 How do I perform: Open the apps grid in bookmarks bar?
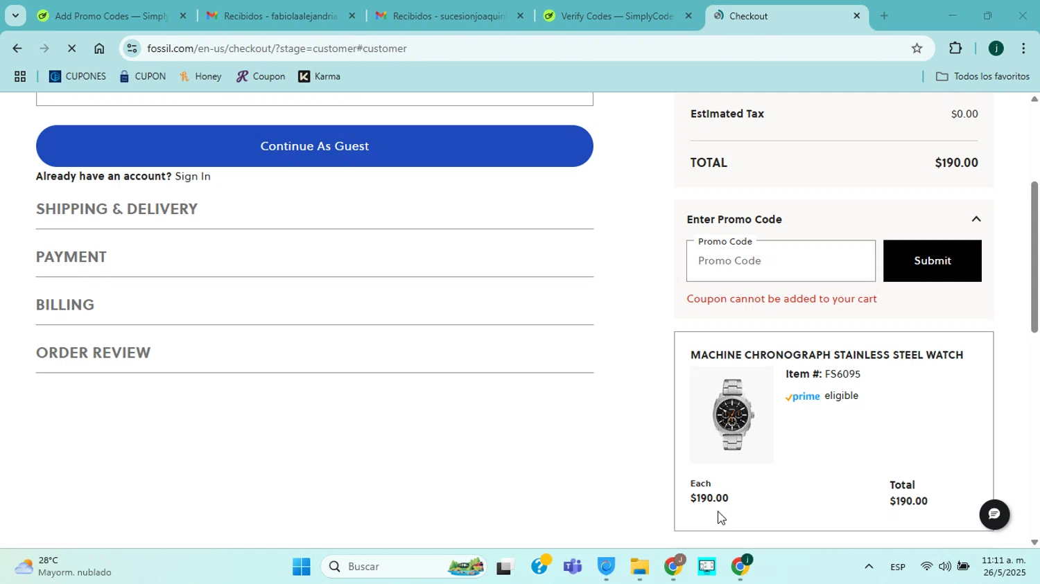[x=20, y=76]
